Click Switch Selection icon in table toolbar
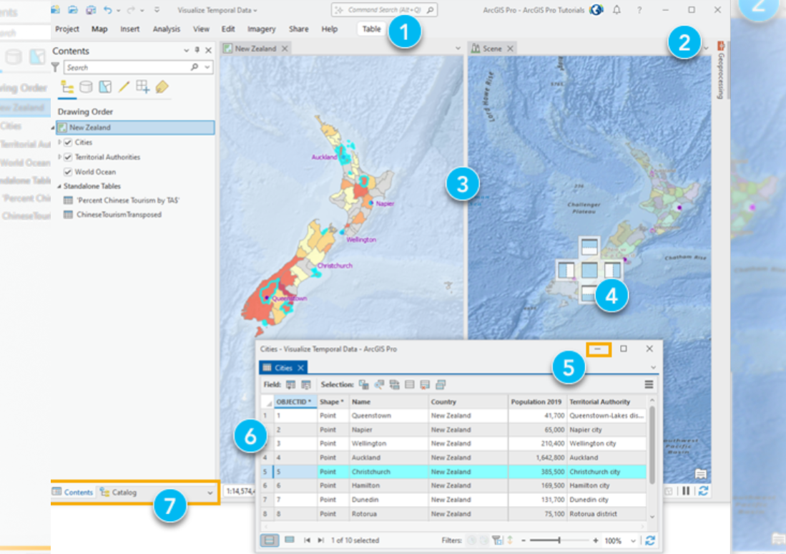This screenshot has height=554, width=786. coord(395,384)
